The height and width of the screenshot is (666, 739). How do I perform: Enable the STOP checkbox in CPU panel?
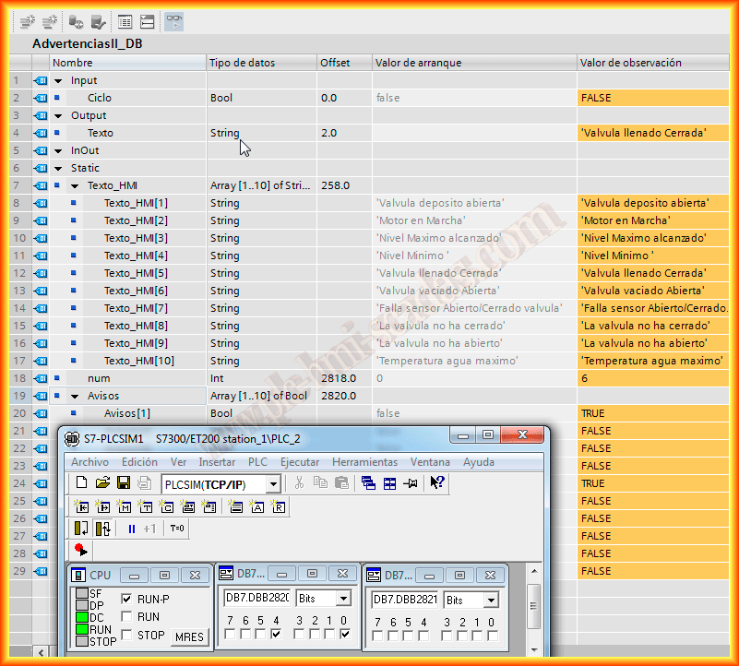(x=127, y=635)
